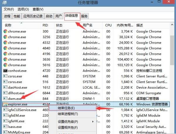Switch to the 服务 tab
This screenshot has width=176, height=134.
point(84,16)
